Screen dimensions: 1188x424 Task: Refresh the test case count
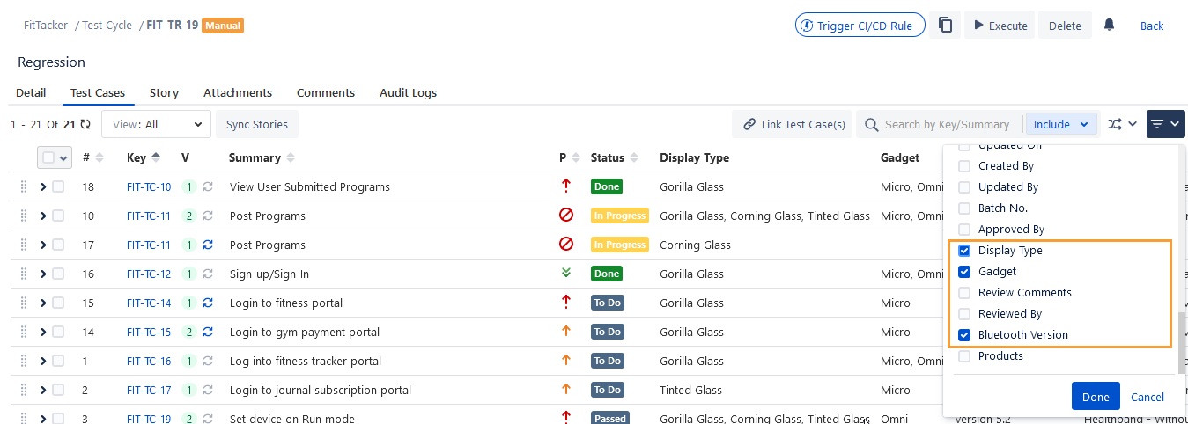coord(85,125)
